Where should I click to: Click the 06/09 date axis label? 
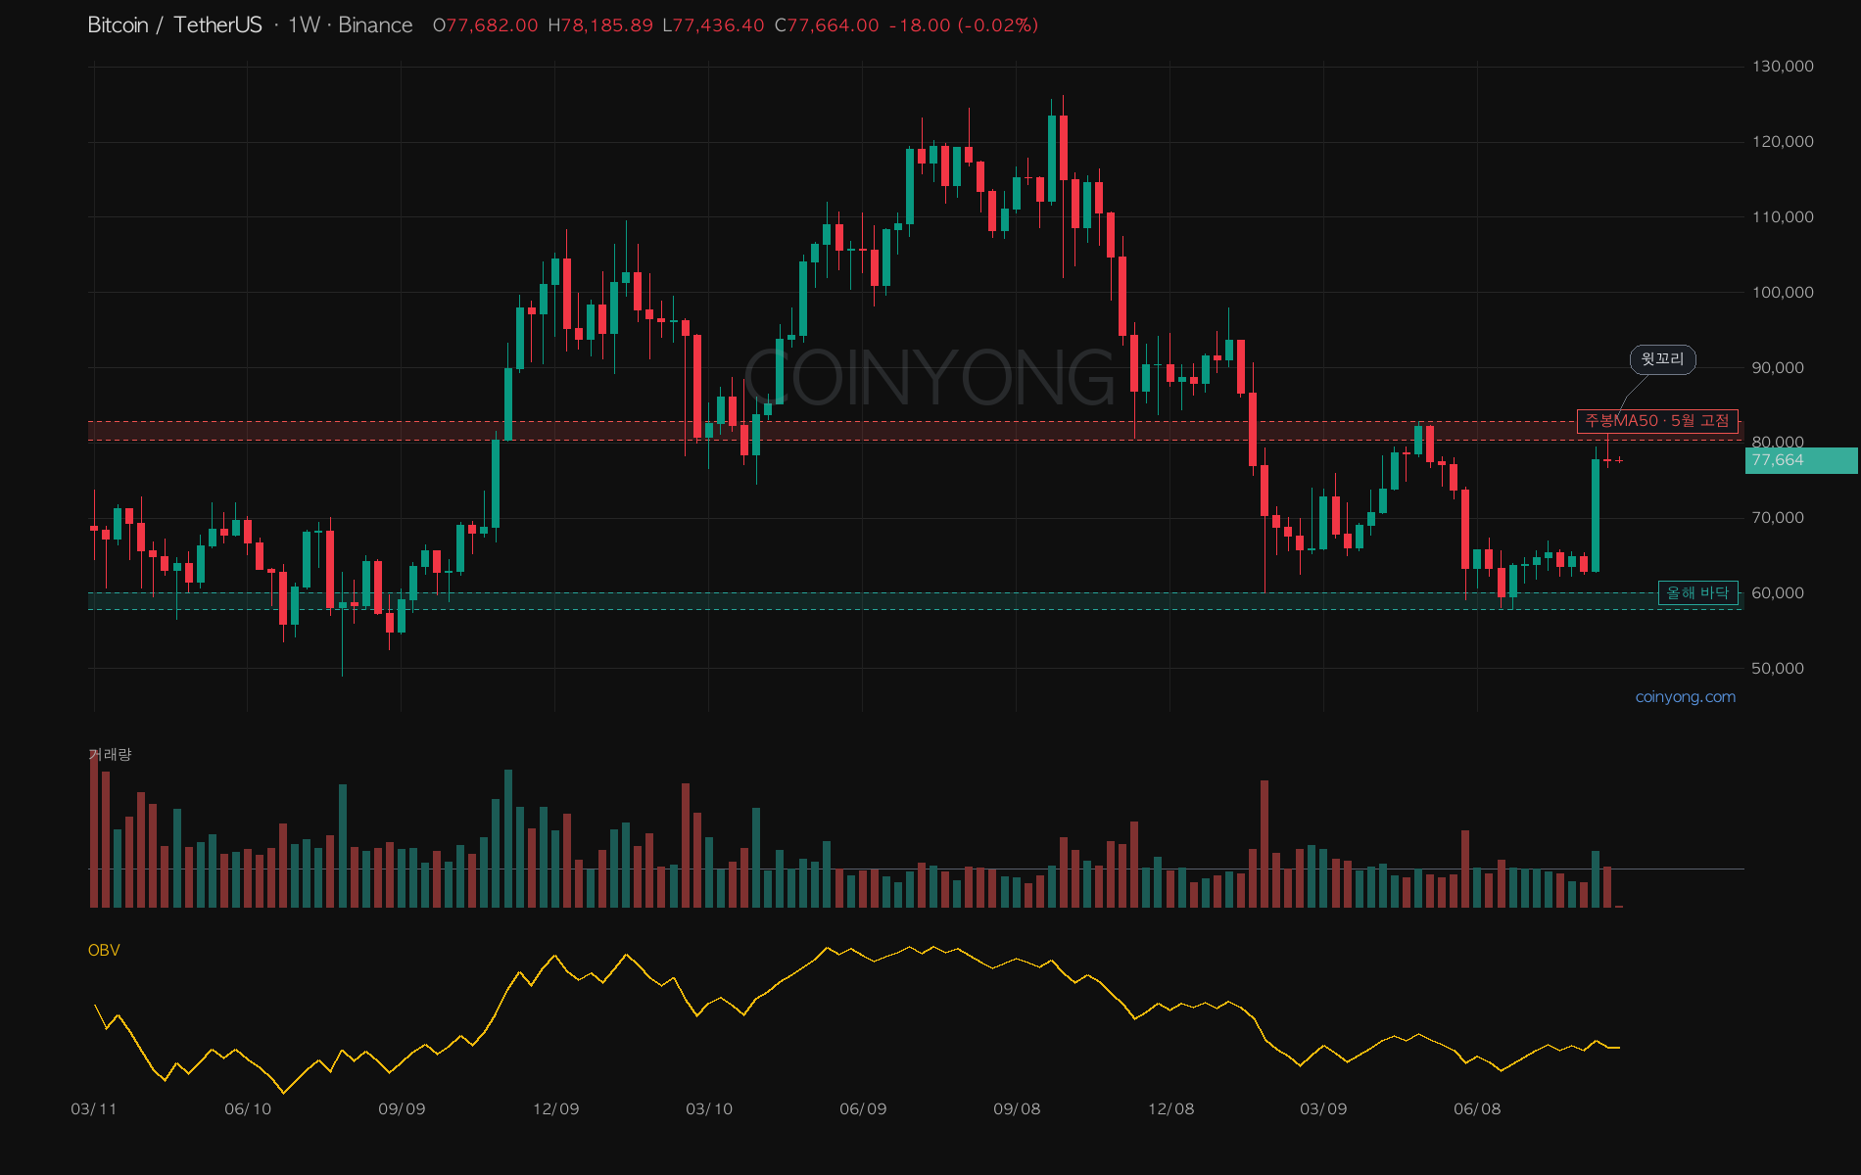coord(863,1109)
